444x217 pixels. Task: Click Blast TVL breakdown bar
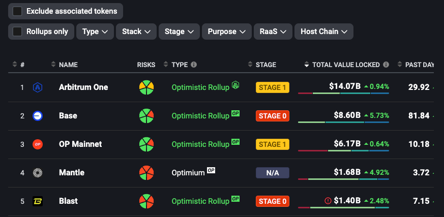tap(343, 207)
